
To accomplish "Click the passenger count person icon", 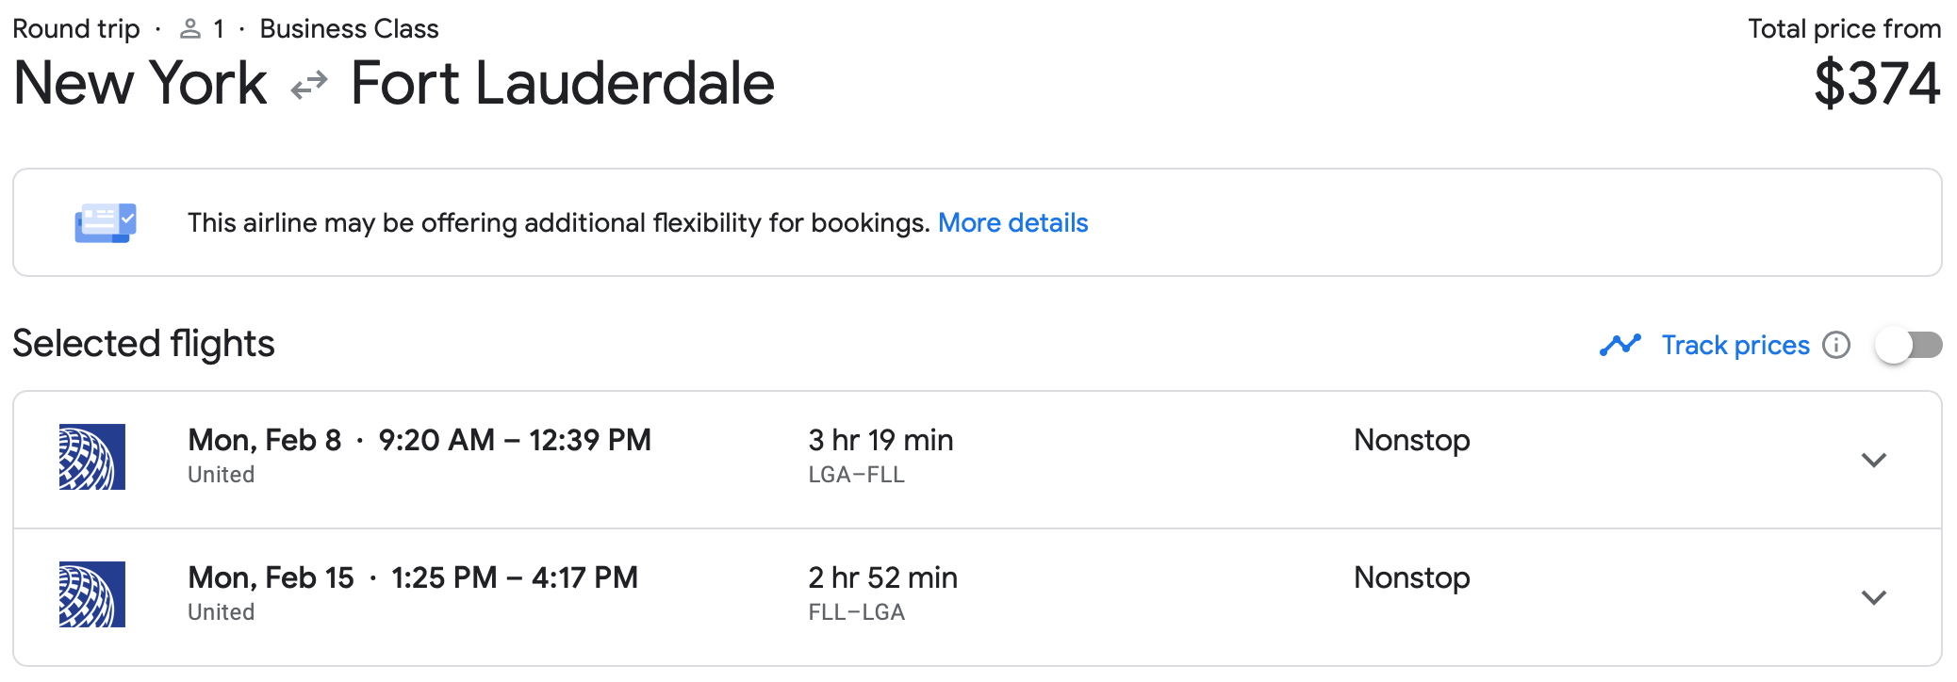I will tap(189, 27).
